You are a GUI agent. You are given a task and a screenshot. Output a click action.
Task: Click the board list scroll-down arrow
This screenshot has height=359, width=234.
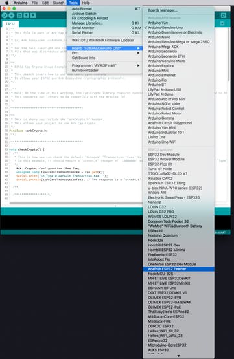(178, 356)
